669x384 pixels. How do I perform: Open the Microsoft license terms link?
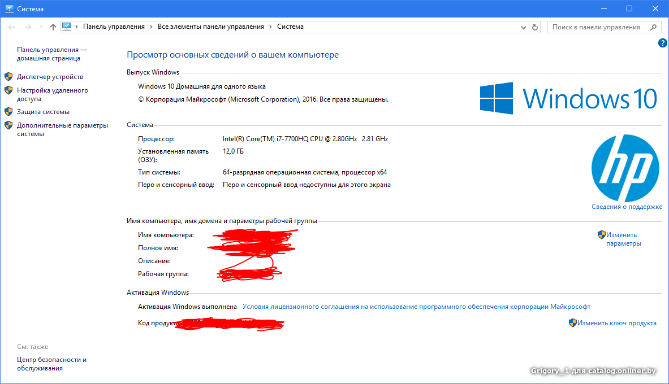416,307
